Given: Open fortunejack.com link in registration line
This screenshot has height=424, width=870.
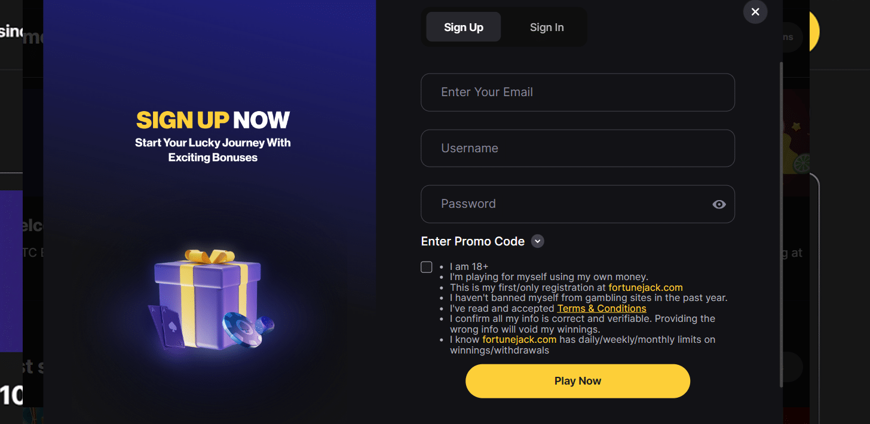Looking at the screenshot, I should (645, 287).
